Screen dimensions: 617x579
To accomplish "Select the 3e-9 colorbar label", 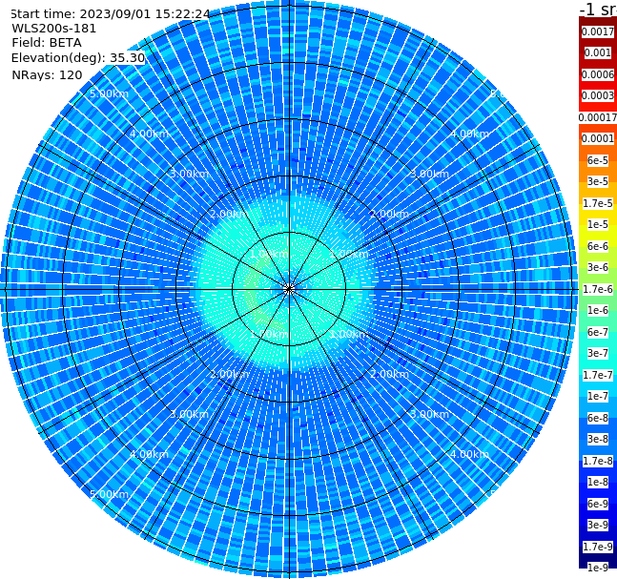I will (598, 525).
